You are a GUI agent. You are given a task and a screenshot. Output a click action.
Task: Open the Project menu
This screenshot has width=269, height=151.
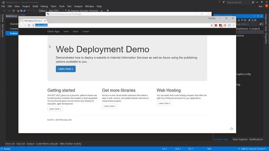[x=26, y=6]
